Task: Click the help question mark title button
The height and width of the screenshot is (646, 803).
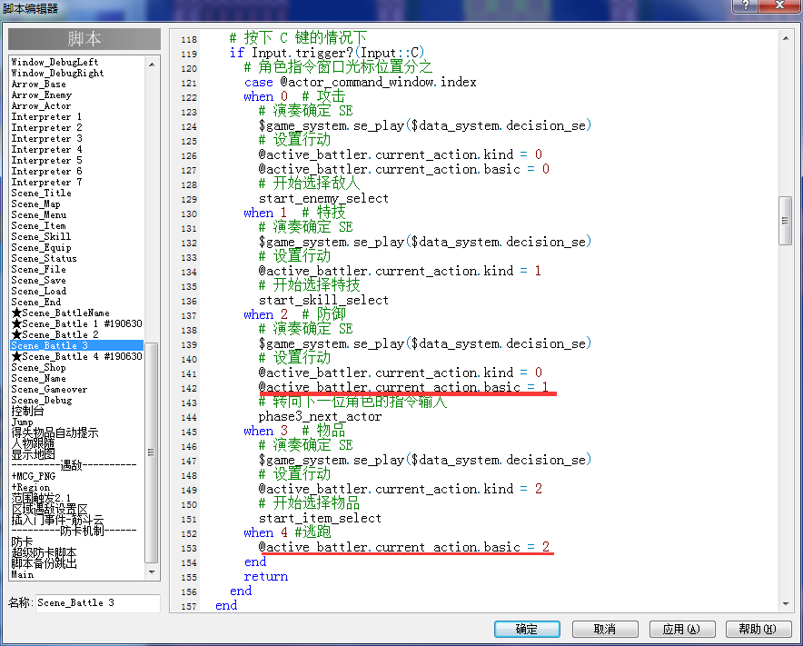Action: click(746, 5)
